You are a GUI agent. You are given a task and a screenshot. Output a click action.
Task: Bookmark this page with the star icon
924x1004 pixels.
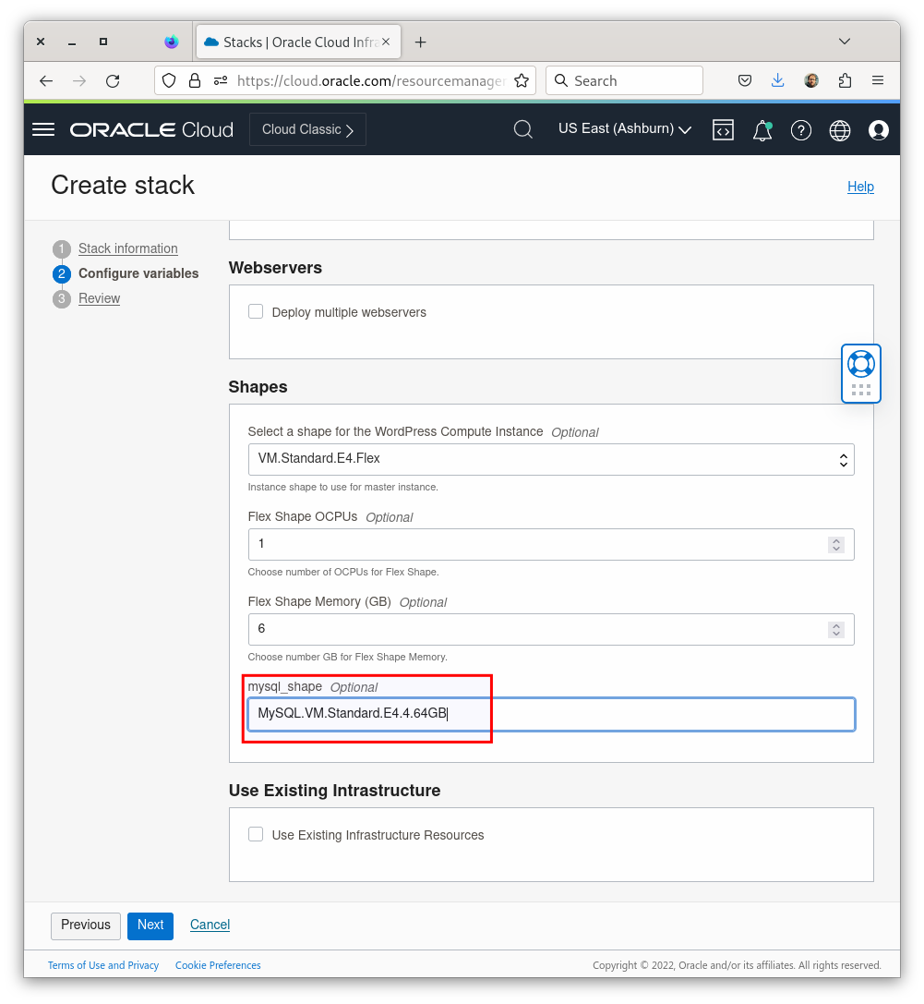[522, 81]
